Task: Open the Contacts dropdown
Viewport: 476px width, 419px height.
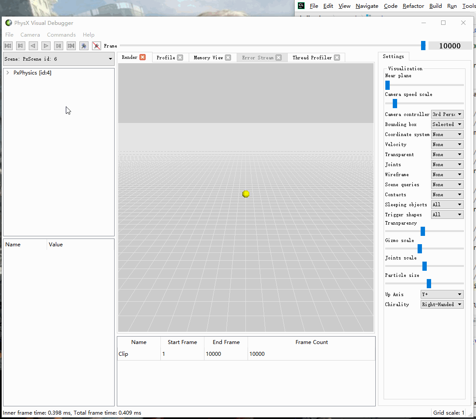Action: tap(447, 194)
